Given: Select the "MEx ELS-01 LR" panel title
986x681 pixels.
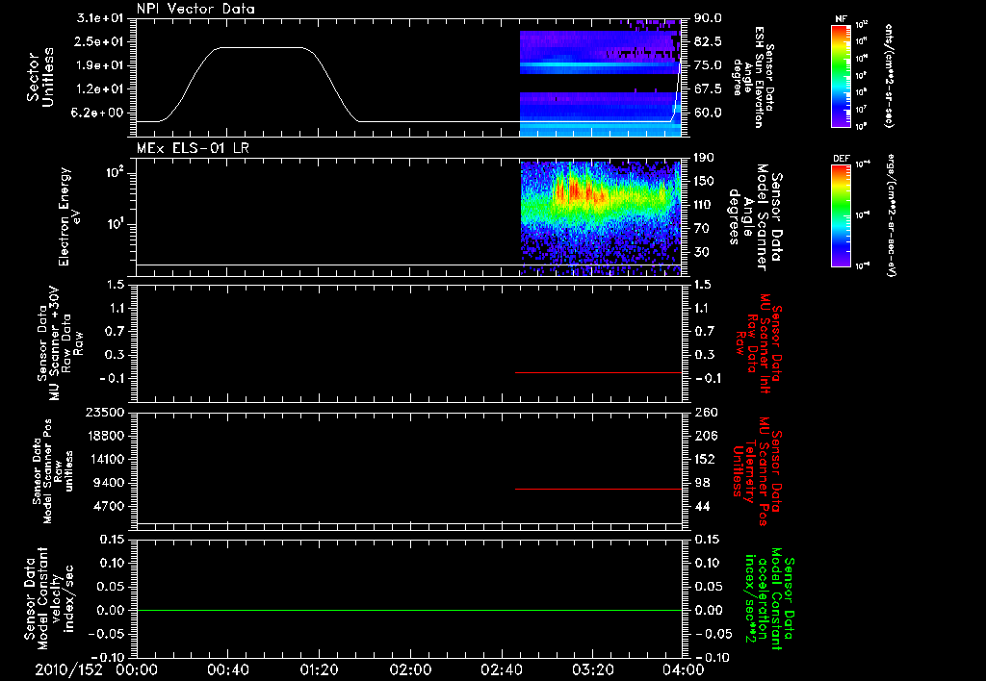Looking at the screenshot, I should (193, 148).
